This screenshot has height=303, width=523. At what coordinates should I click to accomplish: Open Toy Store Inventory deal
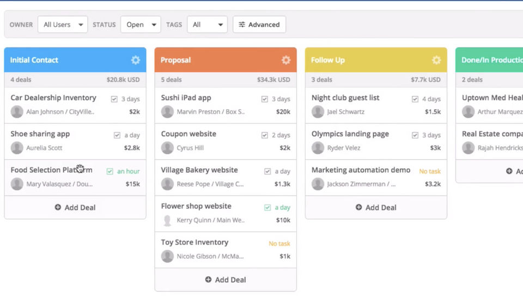[x=194, y=243]
